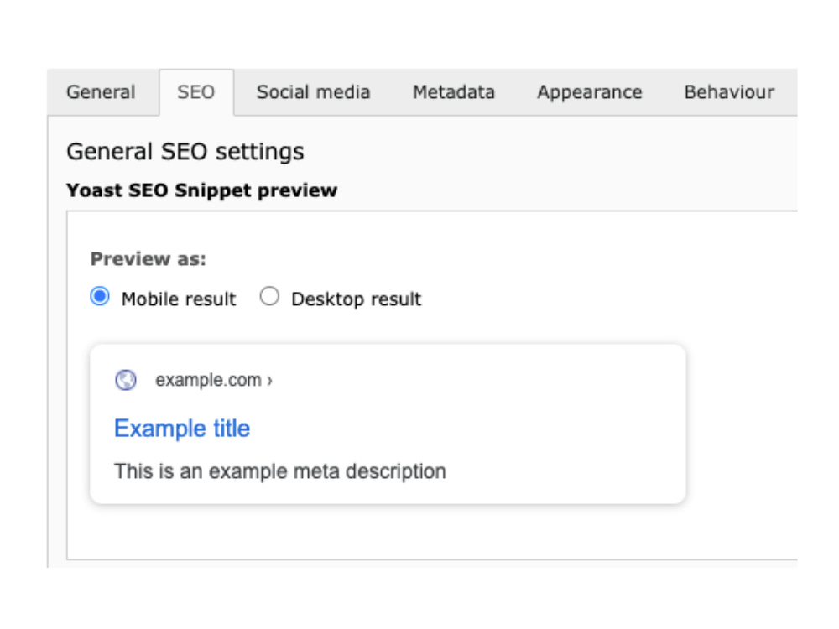Click the 'Preview as:' label

149,259
